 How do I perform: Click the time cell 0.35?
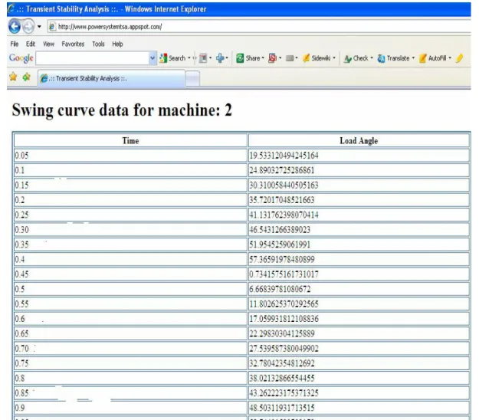tap(130, 244)
